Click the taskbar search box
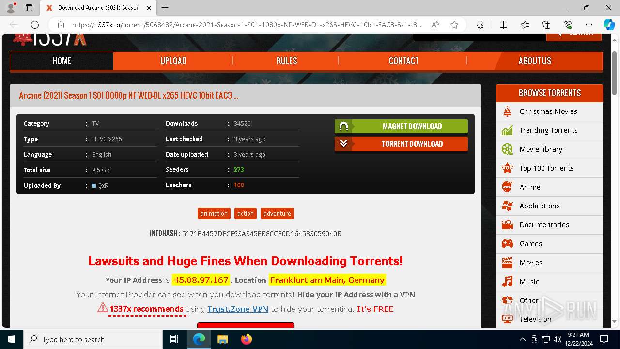 93,339
